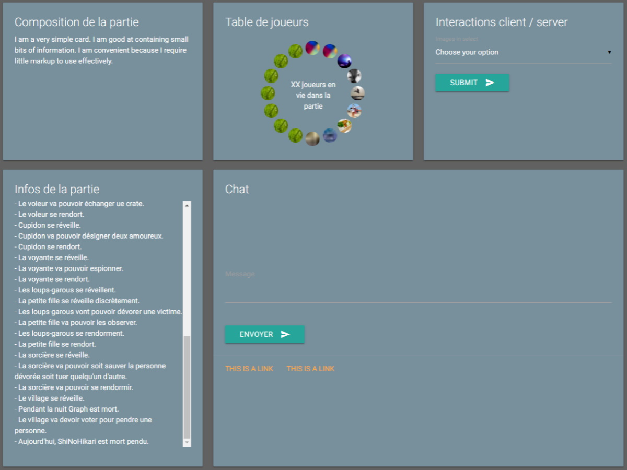Click the scrollbar thumb in Infos de la partie
The width and height of the screenshot is (627, 470).
187,386
